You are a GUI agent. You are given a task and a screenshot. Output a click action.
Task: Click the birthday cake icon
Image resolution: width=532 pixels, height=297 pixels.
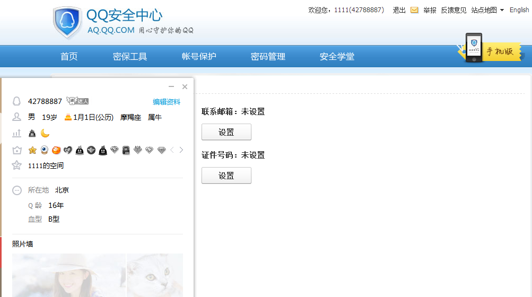68,117
